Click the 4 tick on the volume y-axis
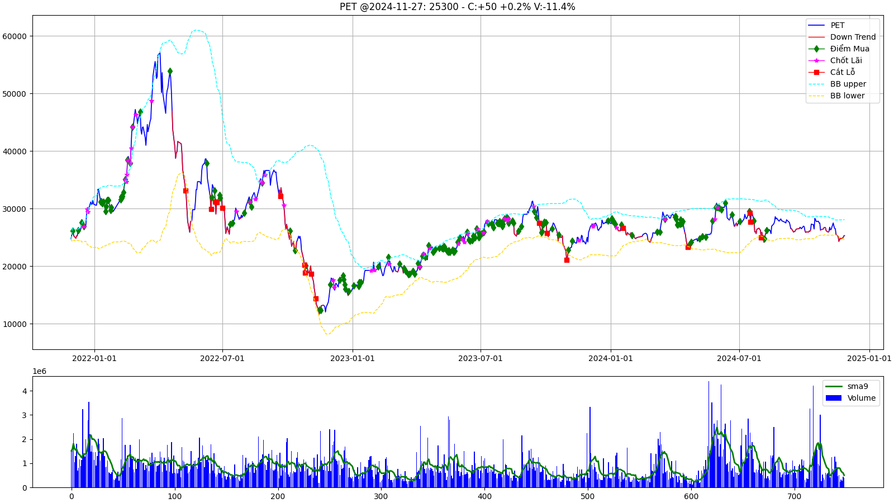Image resolution: width=894 pixels, height=503 pixels. (25, 391)
